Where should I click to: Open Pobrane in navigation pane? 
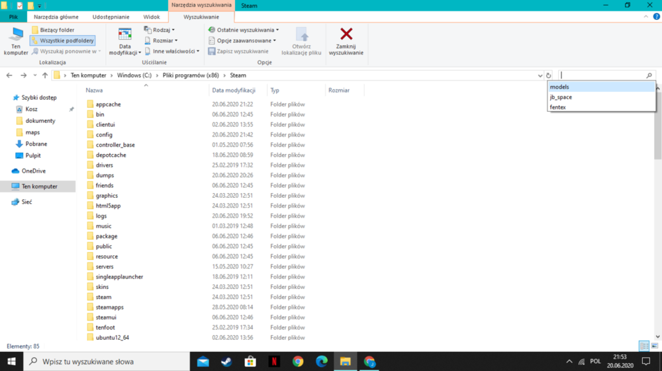pos(36,144)
